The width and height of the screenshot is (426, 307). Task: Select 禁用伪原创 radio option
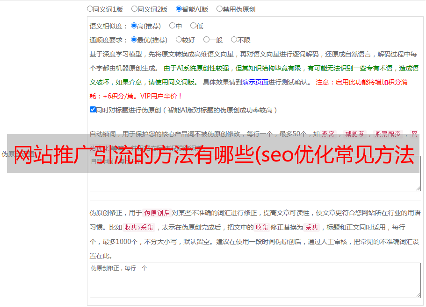point(219,9)
